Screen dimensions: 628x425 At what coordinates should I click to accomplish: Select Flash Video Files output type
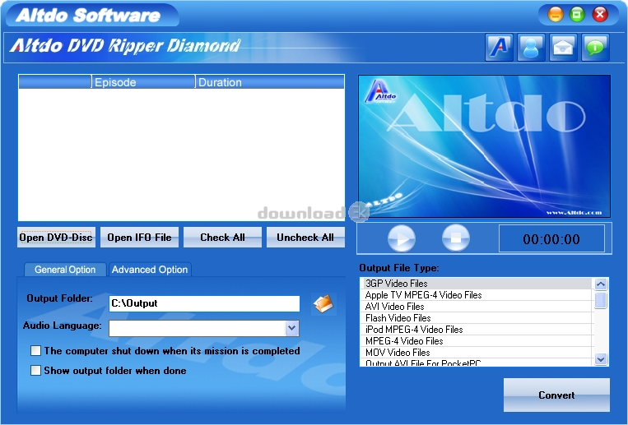477,318
